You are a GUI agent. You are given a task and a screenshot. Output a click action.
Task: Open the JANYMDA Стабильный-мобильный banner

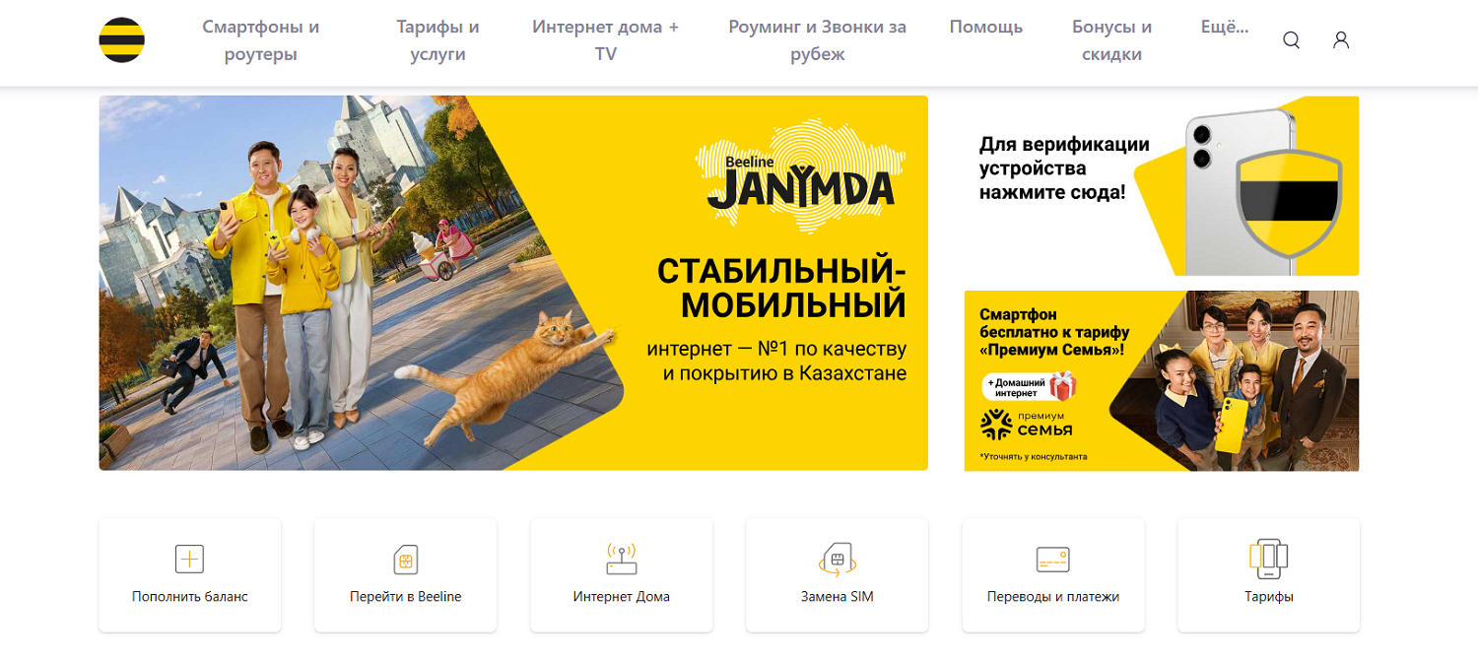pos(513,283)
